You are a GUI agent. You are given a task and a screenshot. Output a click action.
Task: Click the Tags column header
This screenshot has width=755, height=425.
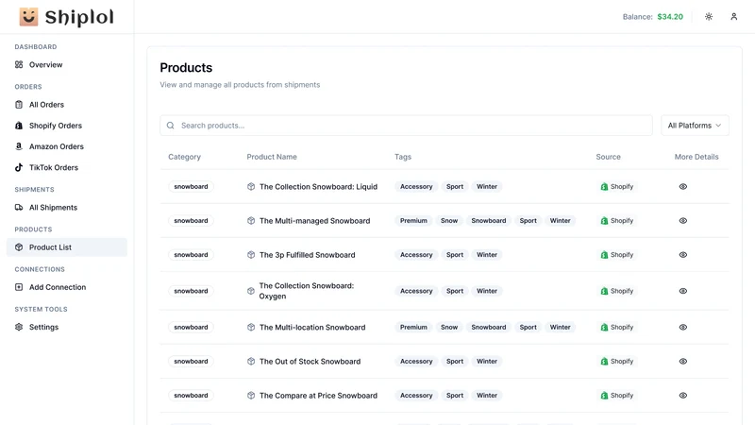point(403,157)
